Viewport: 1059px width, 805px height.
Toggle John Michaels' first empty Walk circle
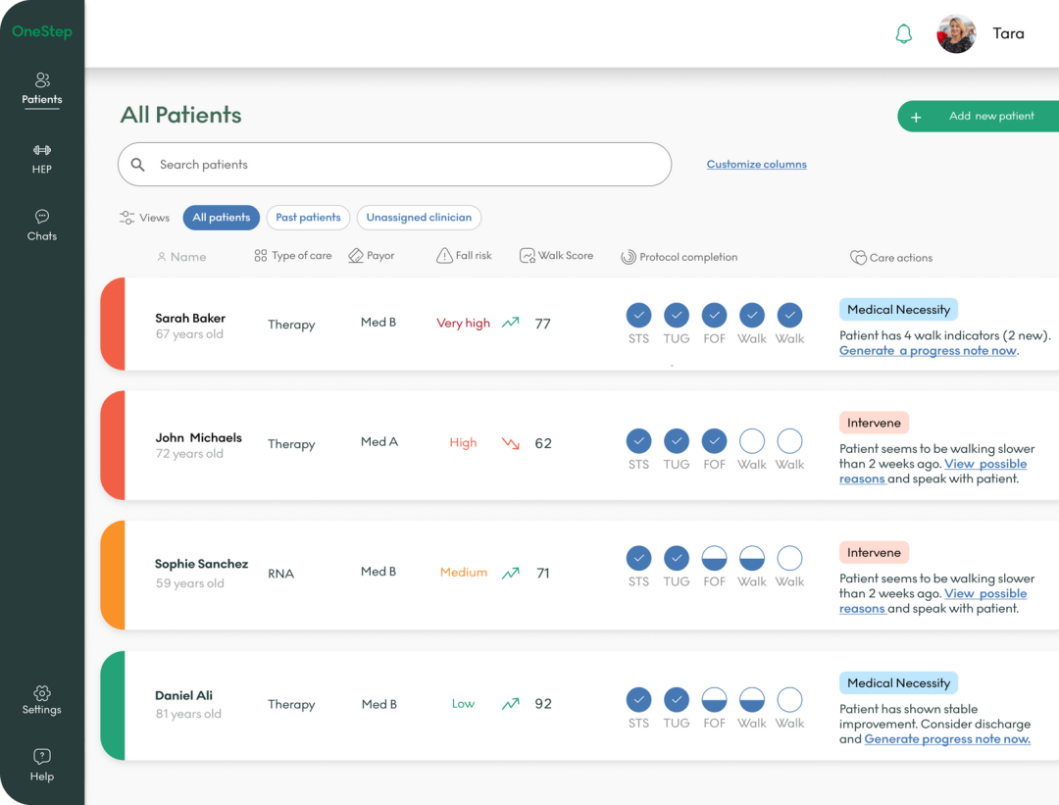click(x=752, y=441)
